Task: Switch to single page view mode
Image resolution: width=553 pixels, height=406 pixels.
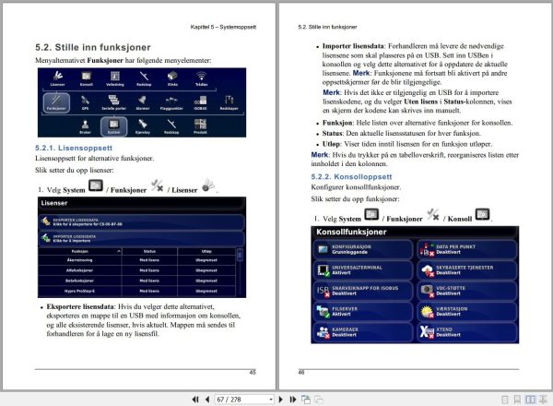Action: point(505,400)
